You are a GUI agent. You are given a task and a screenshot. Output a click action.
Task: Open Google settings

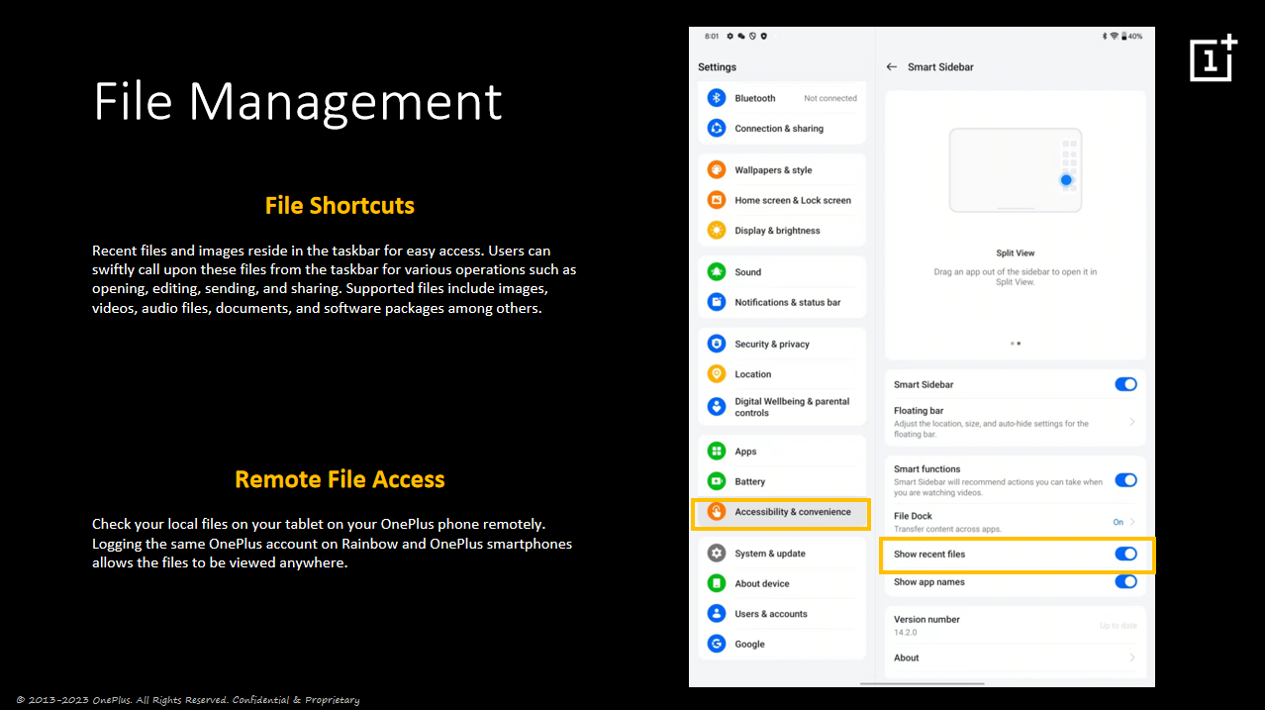tap(782, 644)
